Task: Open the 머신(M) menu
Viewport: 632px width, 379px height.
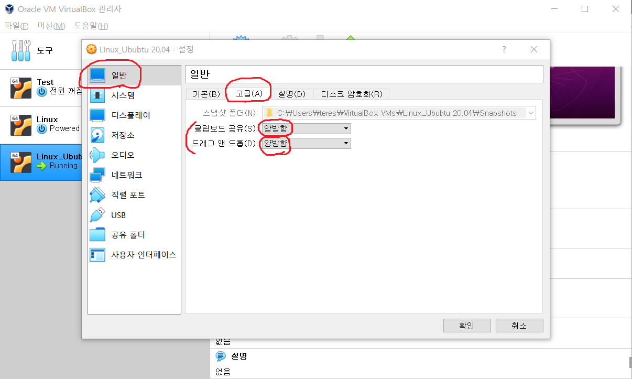Action: coord(51,26)
